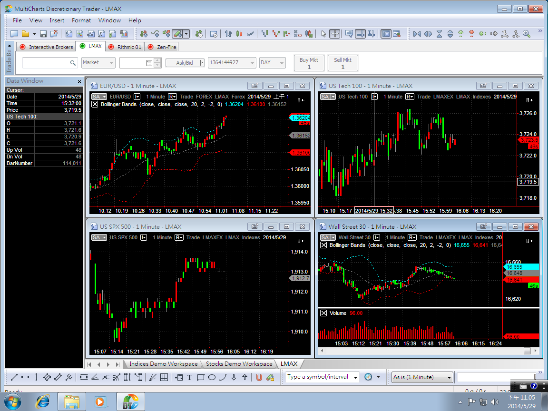548x411 pixels.
Task: Open the Stocks Demo Workspace tab
Action: (239, 364)
